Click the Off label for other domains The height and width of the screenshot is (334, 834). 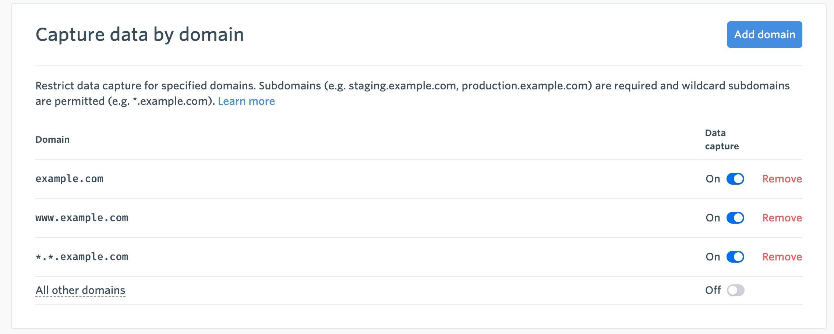point(713,290)
